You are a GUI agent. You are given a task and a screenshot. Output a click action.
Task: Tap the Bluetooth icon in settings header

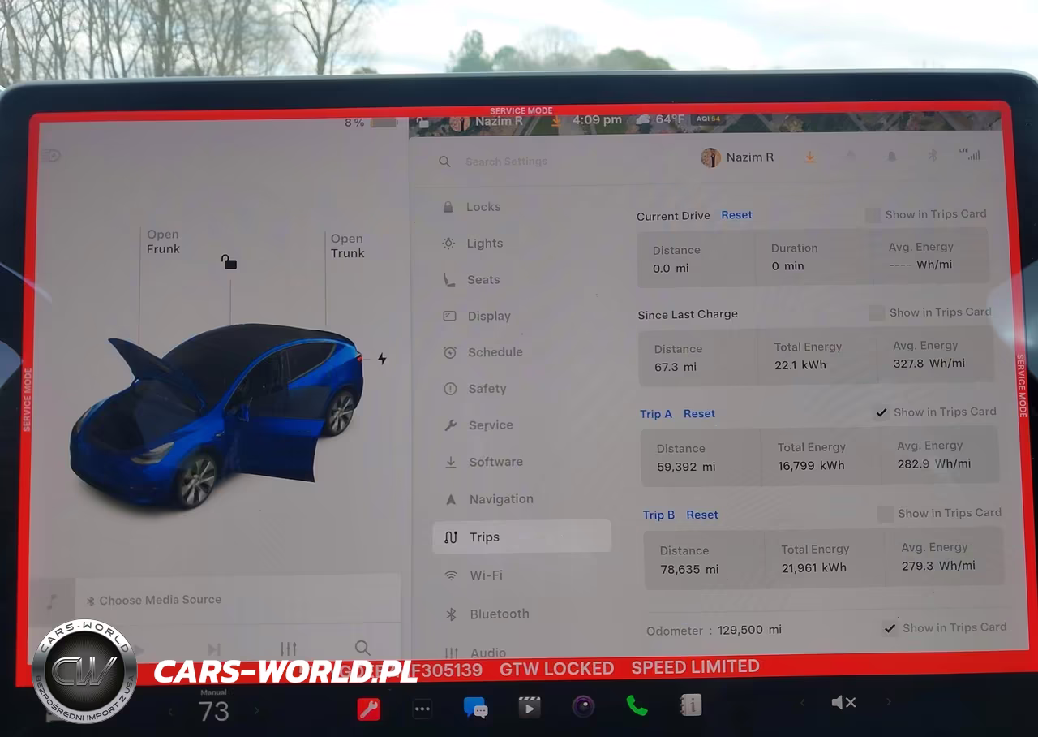[x=933, y=155]
